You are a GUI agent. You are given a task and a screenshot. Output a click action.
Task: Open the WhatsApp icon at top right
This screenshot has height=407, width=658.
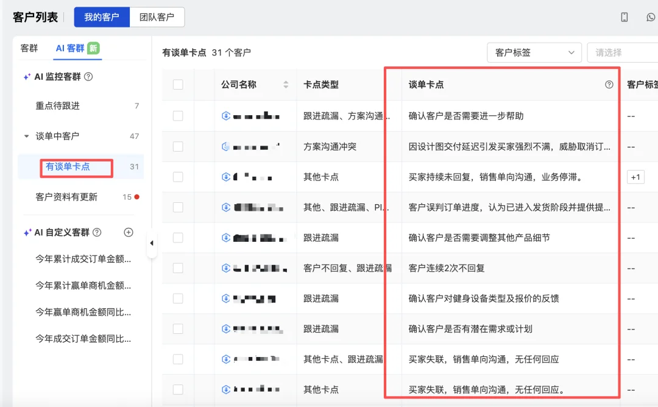pos(651,17)
